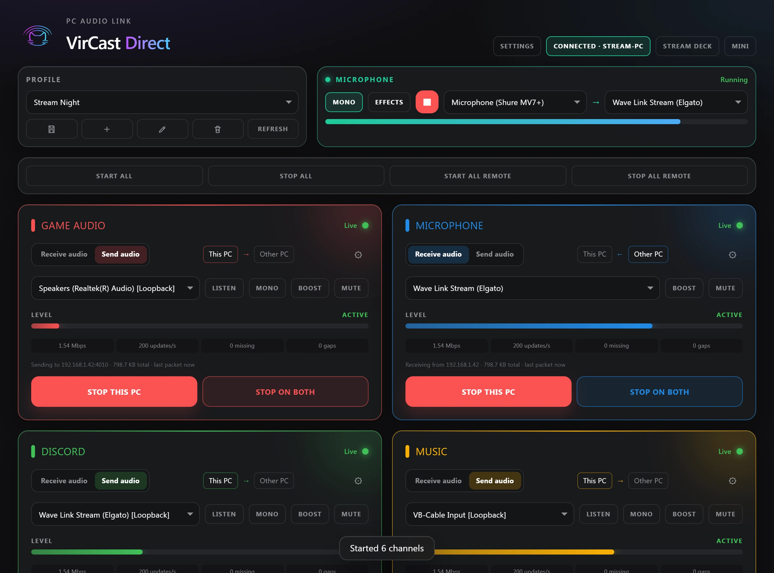Image resolution: width=774 pixels, height=573 pixels.
Task: Open the top panel Wave Link Stream output dropdown
Action: coord(676,102)
